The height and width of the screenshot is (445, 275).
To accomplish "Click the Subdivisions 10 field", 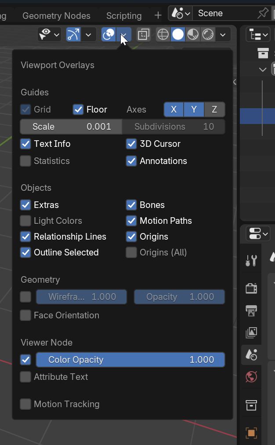I will (174, 127).
